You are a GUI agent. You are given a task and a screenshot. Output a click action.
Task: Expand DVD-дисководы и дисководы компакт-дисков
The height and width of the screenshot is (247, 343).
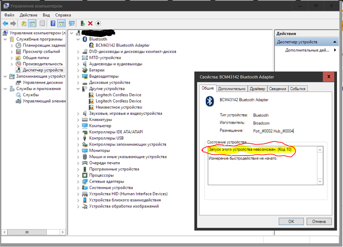pos(78,52)
